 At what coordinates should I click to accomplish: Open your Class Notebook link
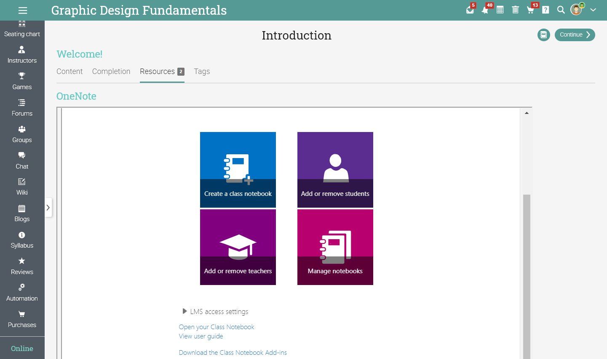217,327
